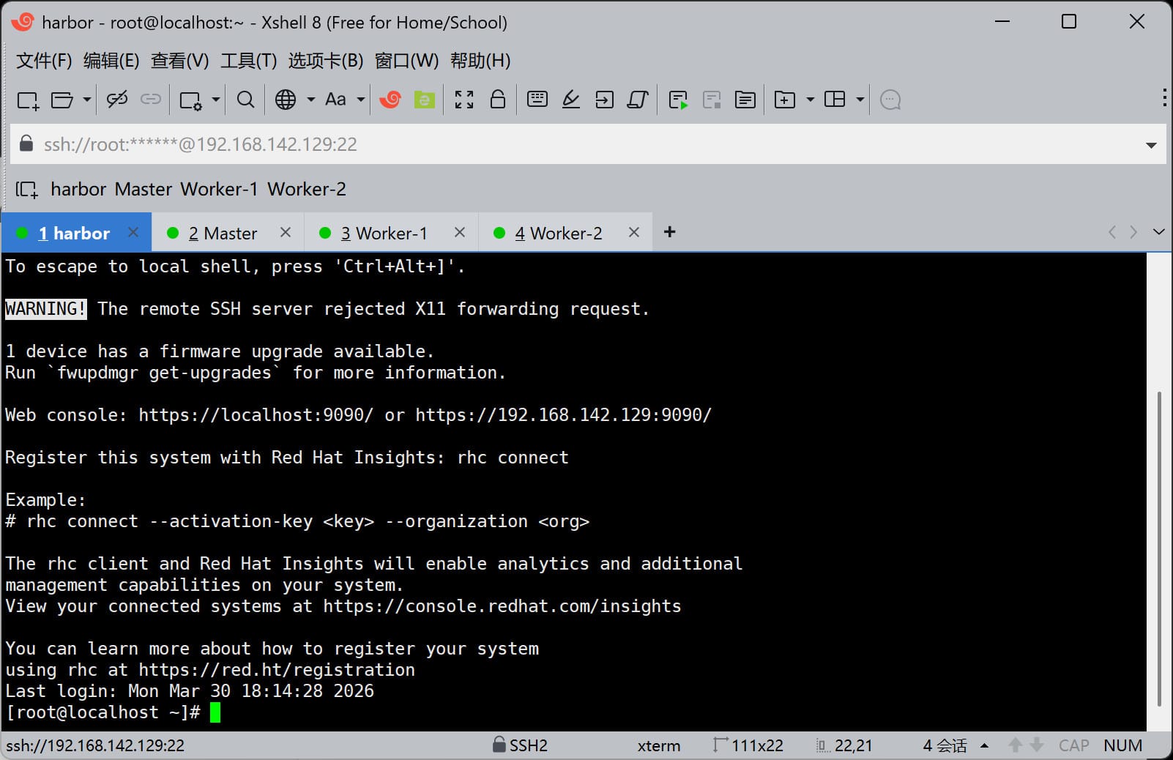
Task: Open the Master quick link
Action: point(144,190)
